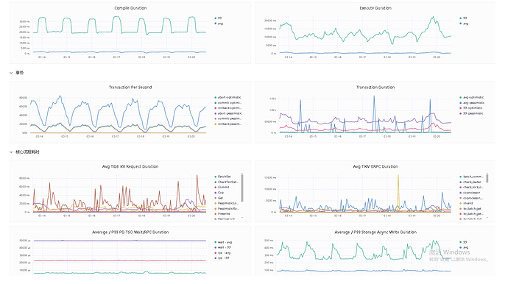Collapse the 核心流程耗时 row chevron
This screenshot has height=284, width=508.
click(x=11, y=152)
